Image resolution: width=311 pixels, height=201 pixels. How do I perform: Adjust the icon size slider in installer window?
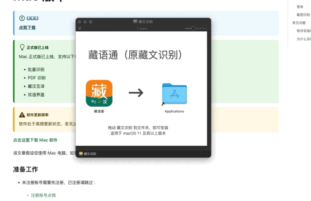tap(194, 28)
